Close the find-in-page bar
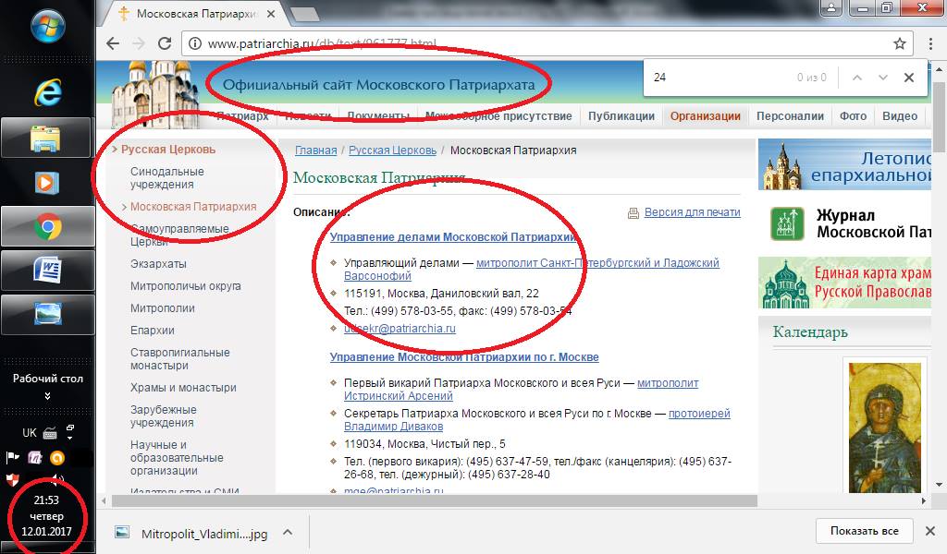The image size is (947, 554). coord(909,78)
